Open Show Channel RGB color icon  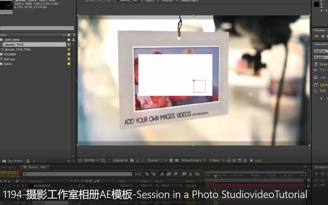143,160
